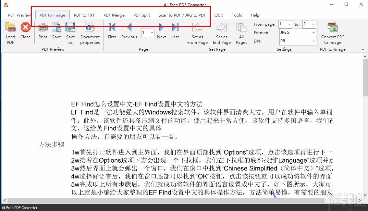Open the PDF Merge tab
Image resolution: width=368 pixels, height=211 pixels.
[114, 15]
